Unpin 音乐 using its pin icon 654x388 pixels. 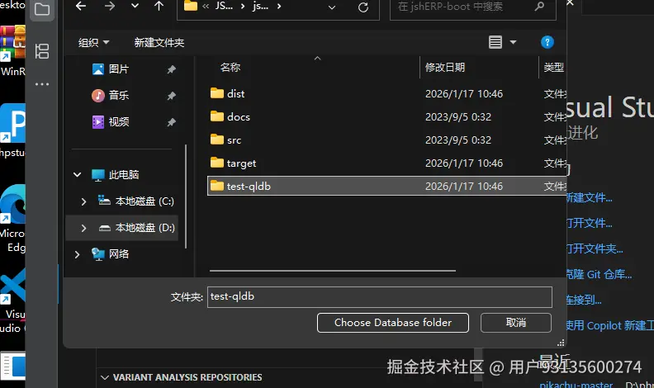(x=171, y=96)
